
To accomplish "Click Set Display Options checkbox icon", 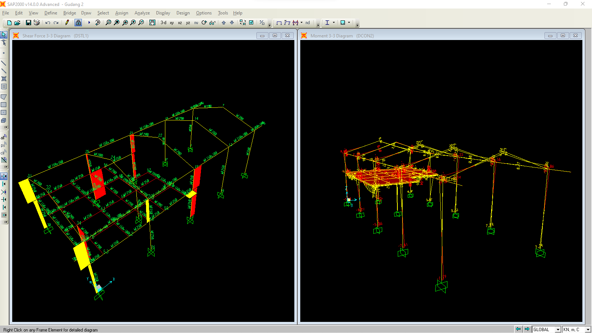I will point(251,23).
